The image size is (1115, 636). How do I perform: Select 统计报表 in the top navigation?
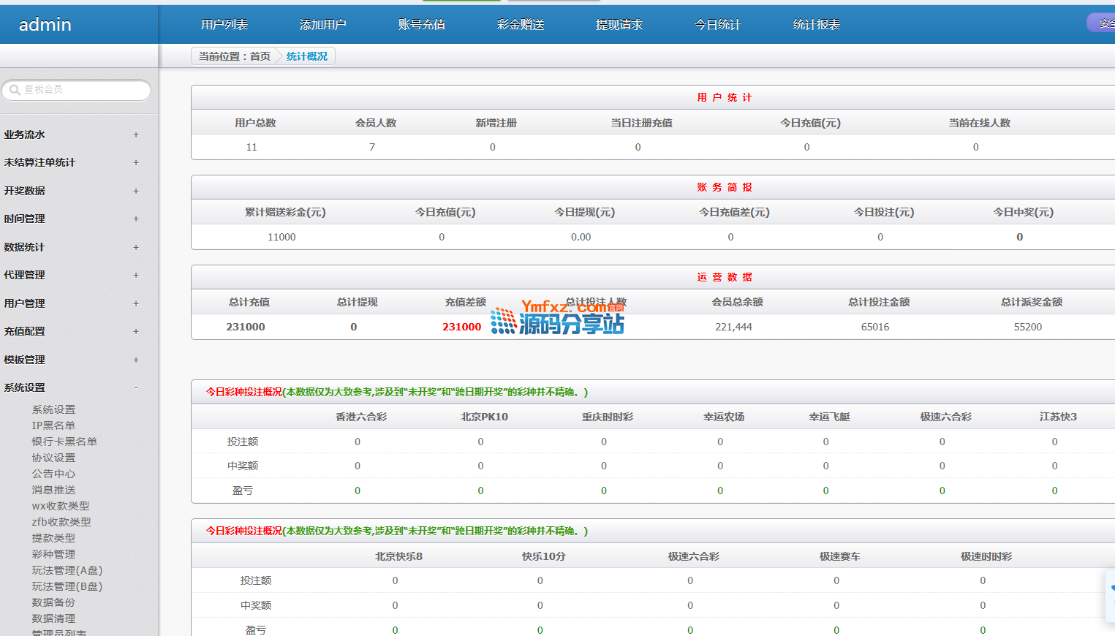tap(817, 25)
